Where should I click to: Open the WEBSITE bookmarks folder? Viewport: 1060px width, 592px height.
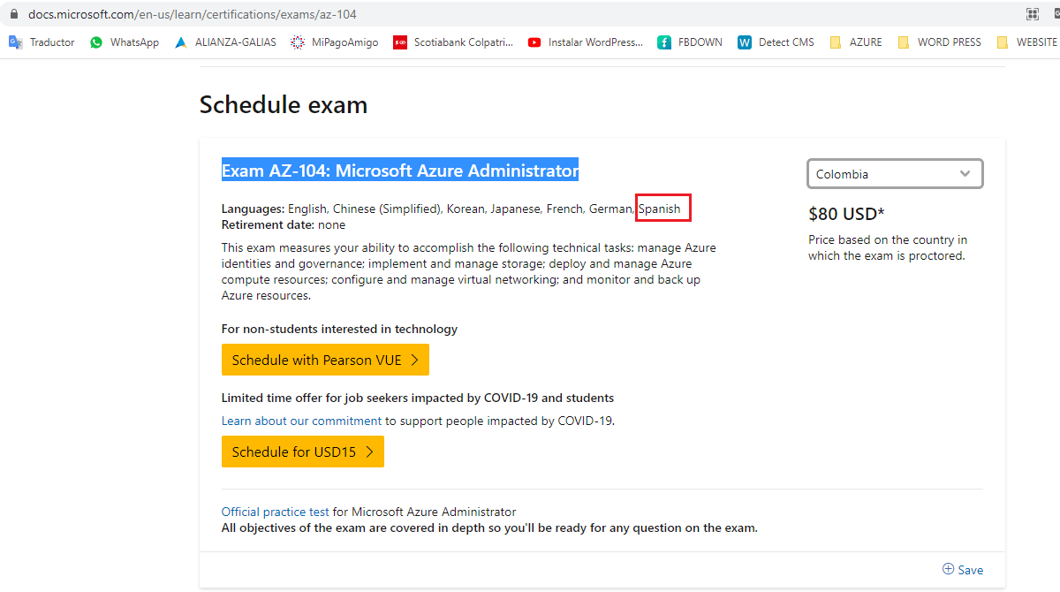(1026, 42)
